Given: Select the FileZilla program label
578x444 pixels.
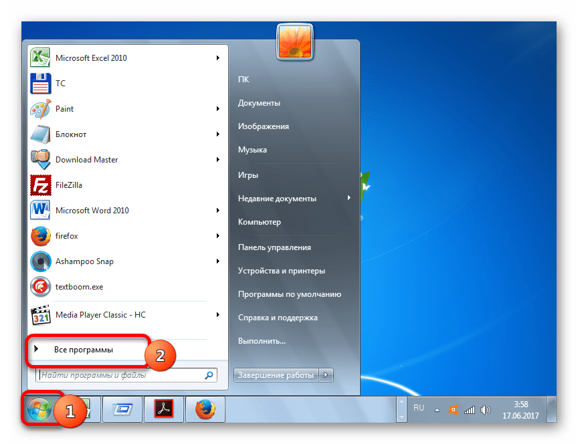Looking at the screenshot, I should 68,185.
